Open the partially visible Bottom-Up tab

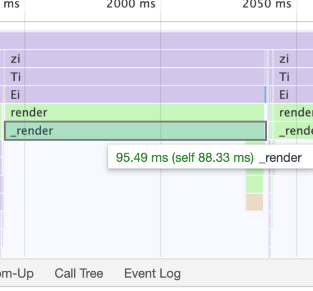(16, 273)
